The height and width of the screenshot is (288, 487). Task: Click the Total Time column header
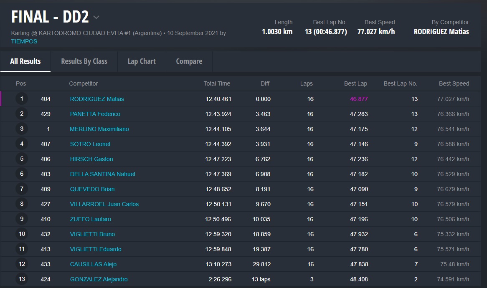217,83
